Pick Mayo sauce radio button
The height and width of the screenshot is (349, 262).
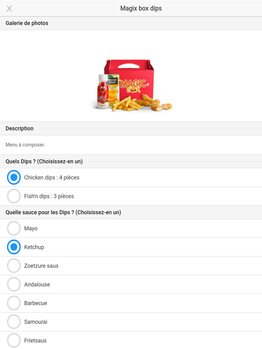pyautogui.click(x=14, y=228)
